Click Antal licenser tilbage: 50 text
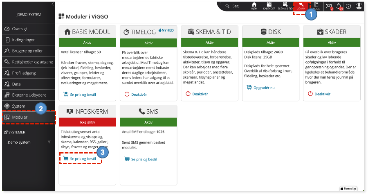368x194 pixels. [81, 52]
